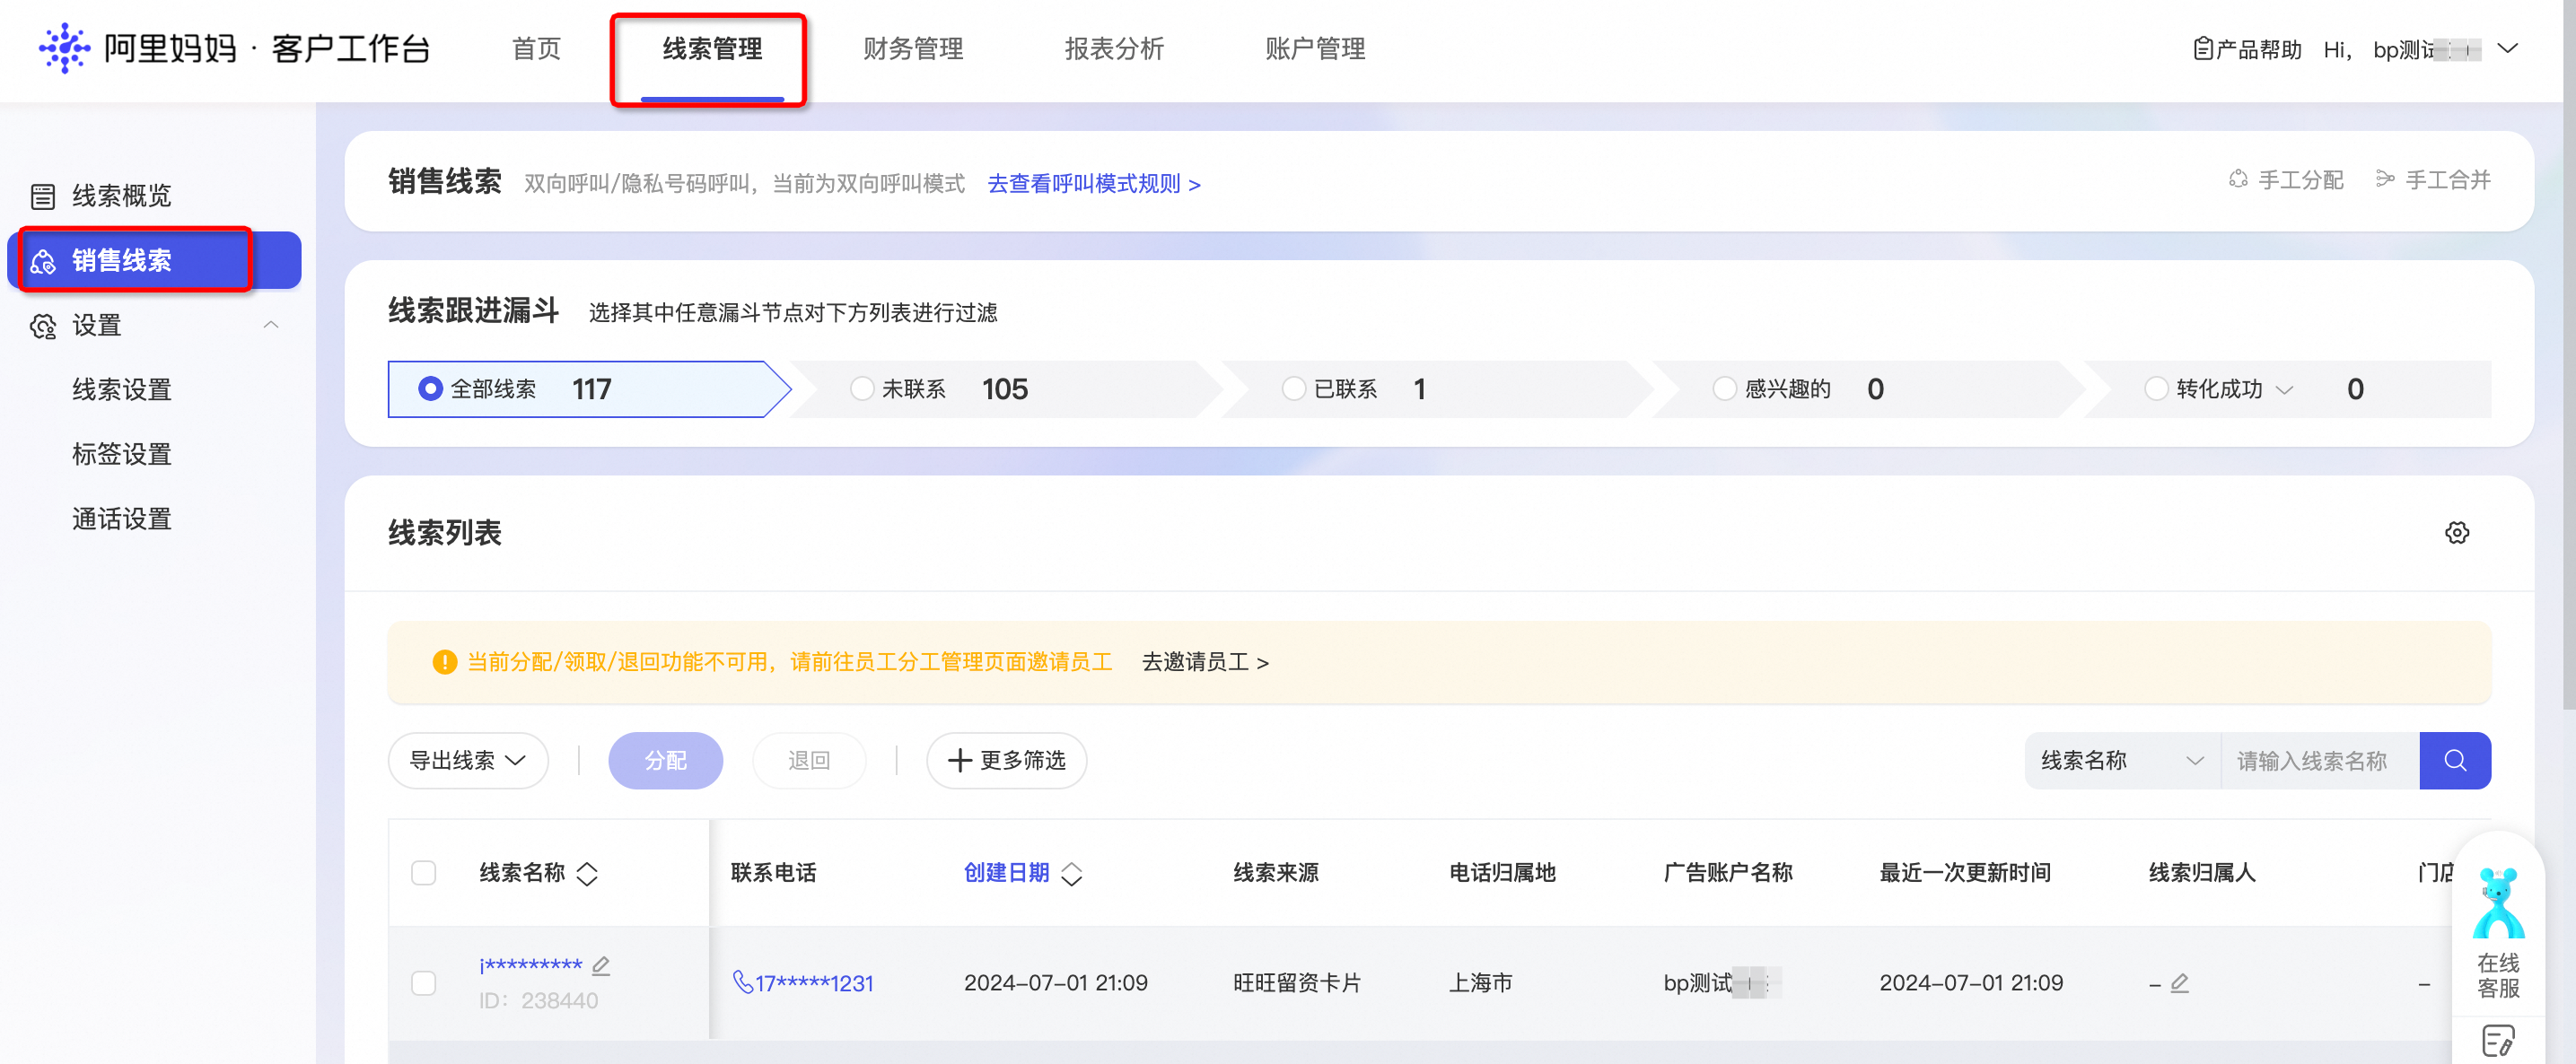Click the pencil icon in lead owner column
Screen dimensions: 2576x1064
point(2180,983)
